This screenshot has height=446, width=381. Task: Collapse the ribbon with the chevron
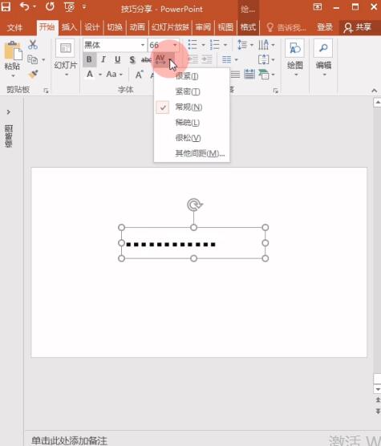[374, 91]
